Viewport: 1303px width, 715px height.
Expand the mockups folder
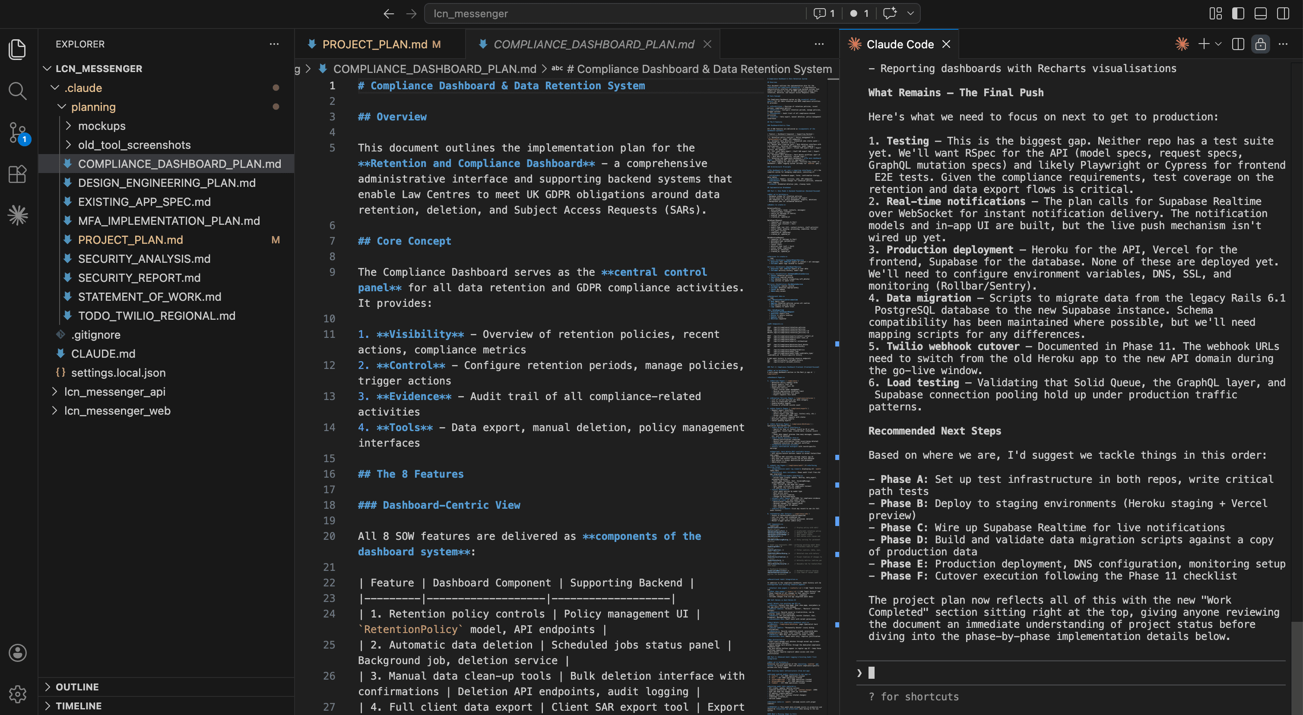[x=68, y=126]
